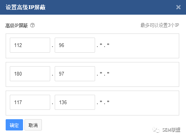Focus the input field containing 112

[x=30, y=45]
